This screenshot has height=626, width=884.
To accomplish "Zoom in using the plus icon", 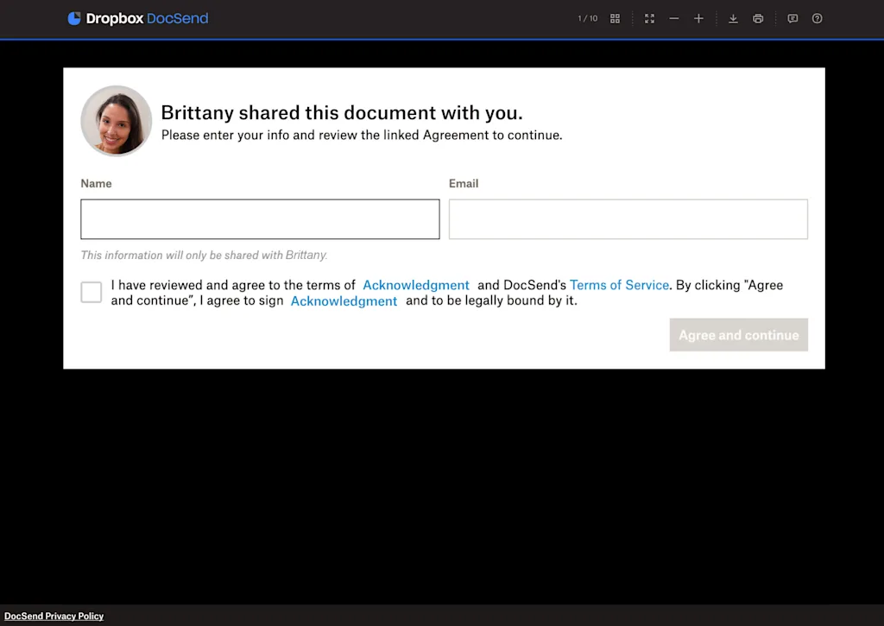I will pyautogui.click(x=698, y=18).
